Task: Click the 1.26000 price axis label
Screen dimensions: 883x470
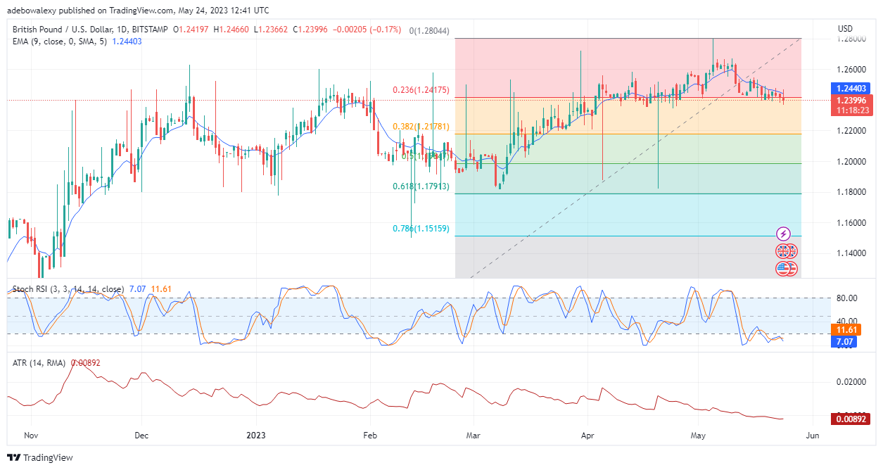Action: click(851, 70)
